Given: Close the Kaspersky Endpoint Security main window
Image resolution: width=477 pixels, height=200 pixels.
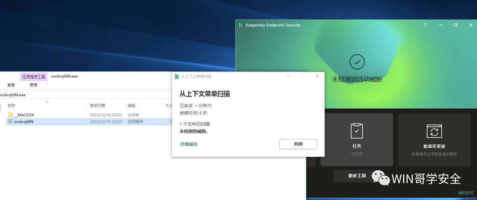Looking at the screenshot, I should click(x=471, y=25).
